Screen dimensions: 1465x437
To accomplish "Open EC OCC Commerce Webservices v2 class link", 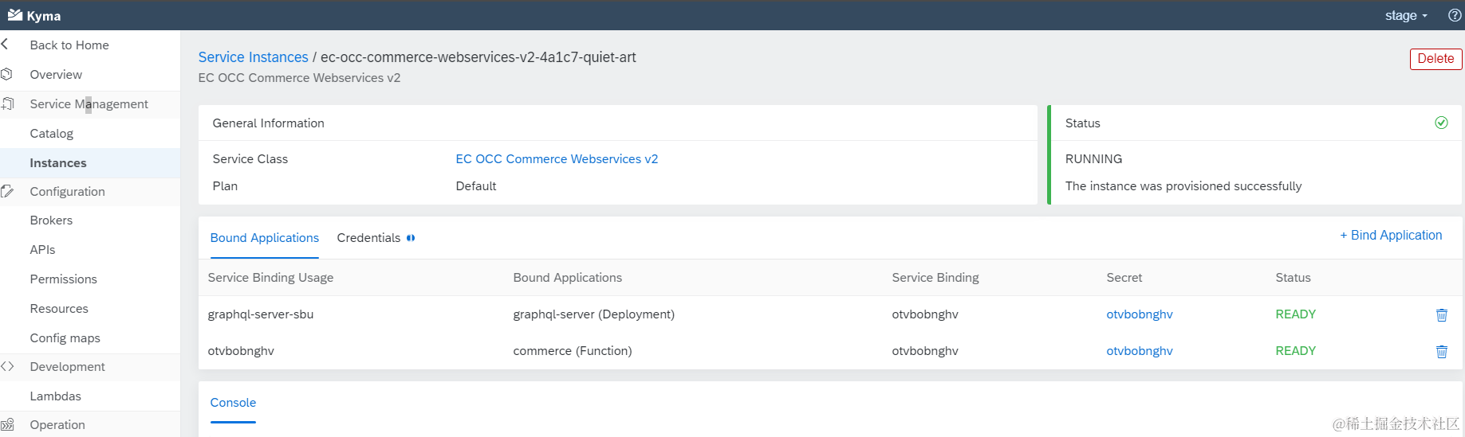I will [x=557, y=159].
